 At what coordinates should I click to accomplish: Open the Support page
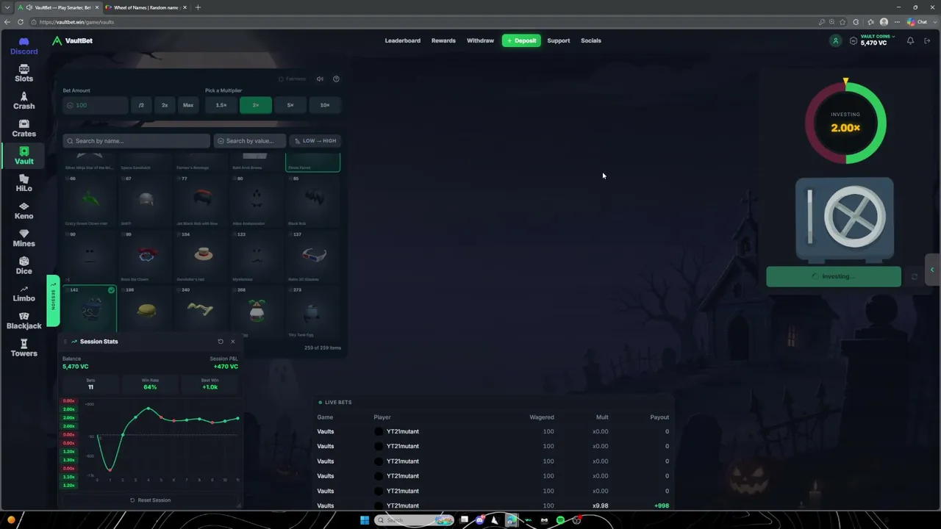(x=558, y=40)
